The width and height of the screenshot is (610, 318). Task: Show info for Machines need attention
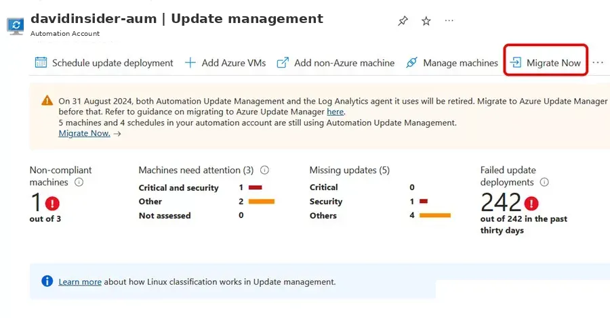(x=264, y=170)
